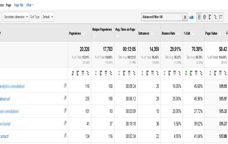This screenshot has width=228, height=144.
Task: Clear the advanced filter with the X
Action: point(185,17)
